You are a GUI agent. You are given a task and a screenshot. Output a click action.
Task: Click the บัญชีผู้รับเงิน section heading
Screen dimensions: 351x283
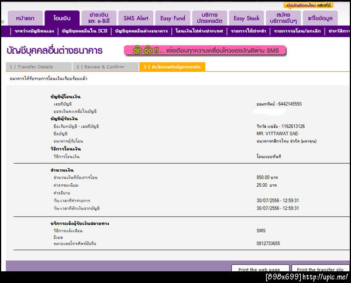64,118
